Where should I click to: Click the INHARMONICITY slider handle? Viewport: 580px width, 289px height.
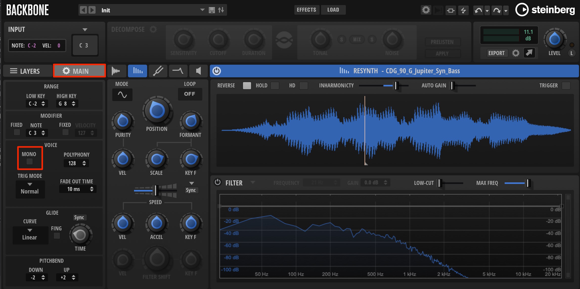[396, 86]
